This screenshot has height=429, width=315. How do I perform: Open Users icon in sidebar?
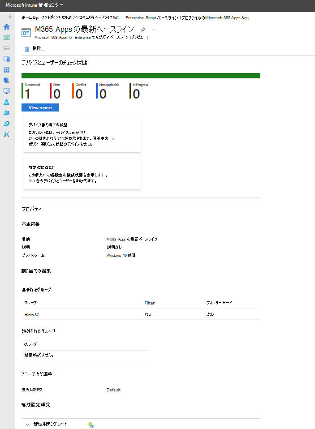(x=7, y=102)
